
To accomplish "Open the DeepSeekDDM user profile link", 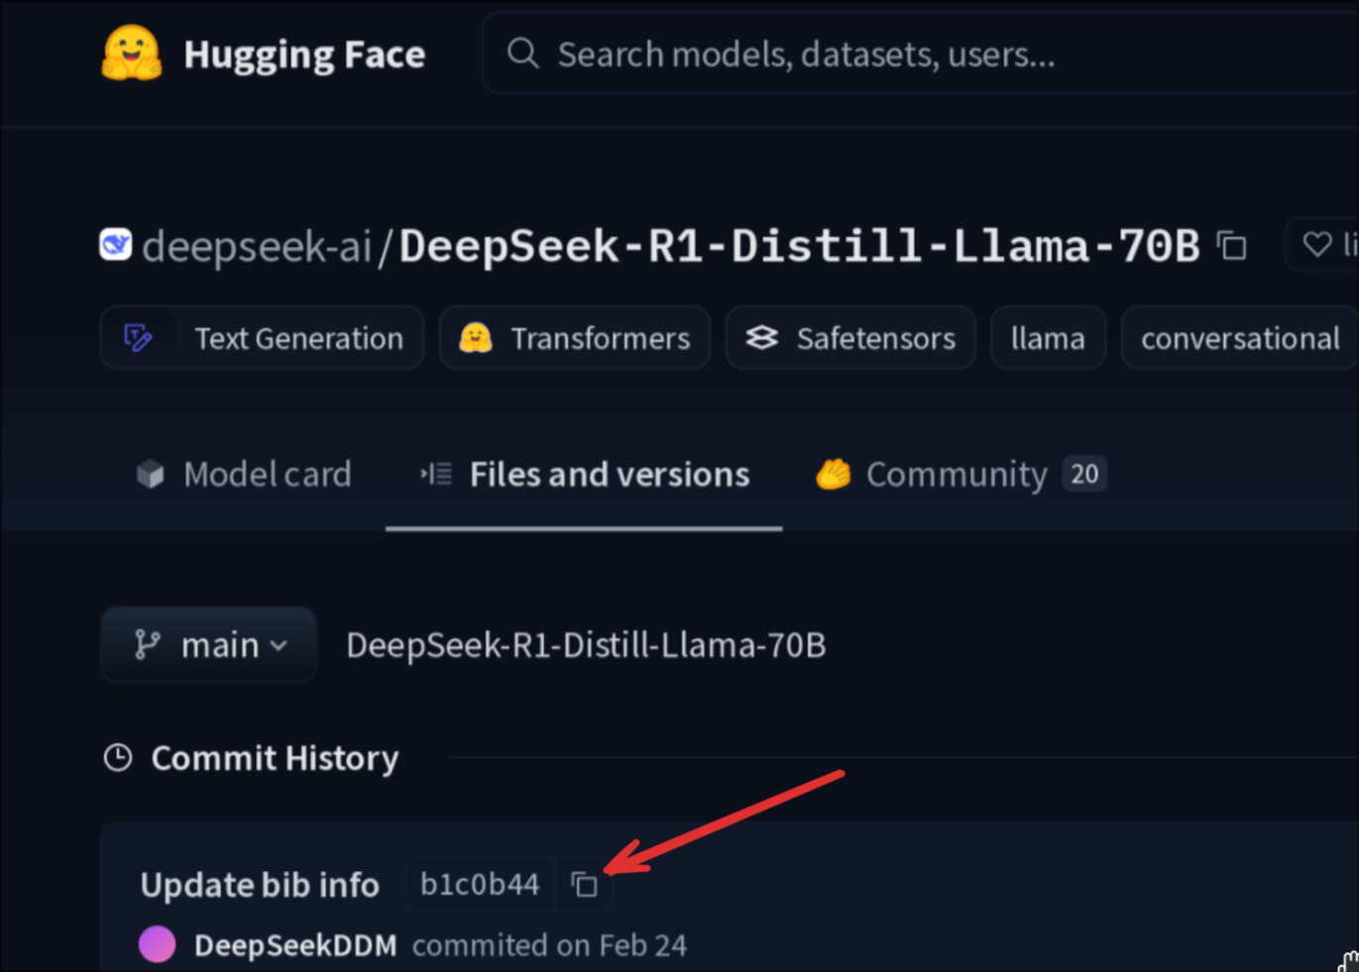I will click(x=295, y=945).
